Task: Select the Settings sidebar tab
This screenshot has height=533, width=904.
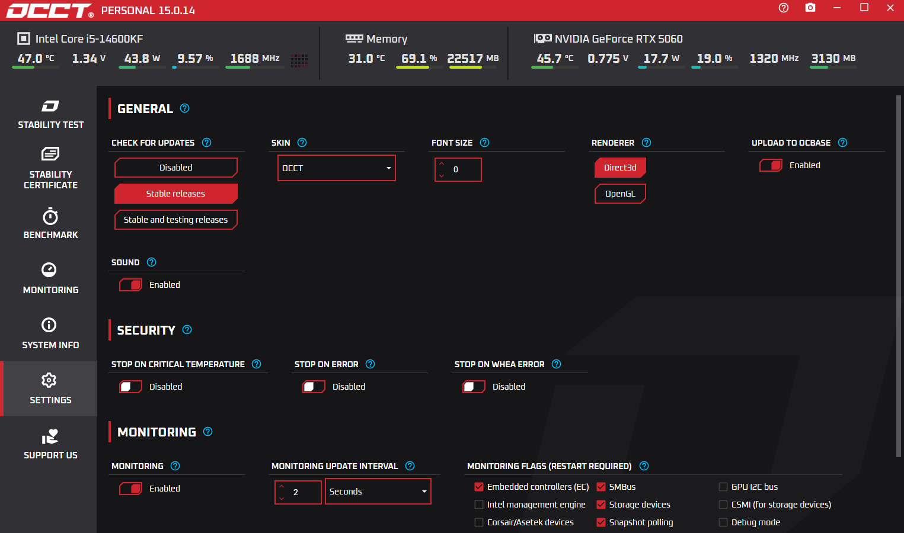Action: pos(50,388)
